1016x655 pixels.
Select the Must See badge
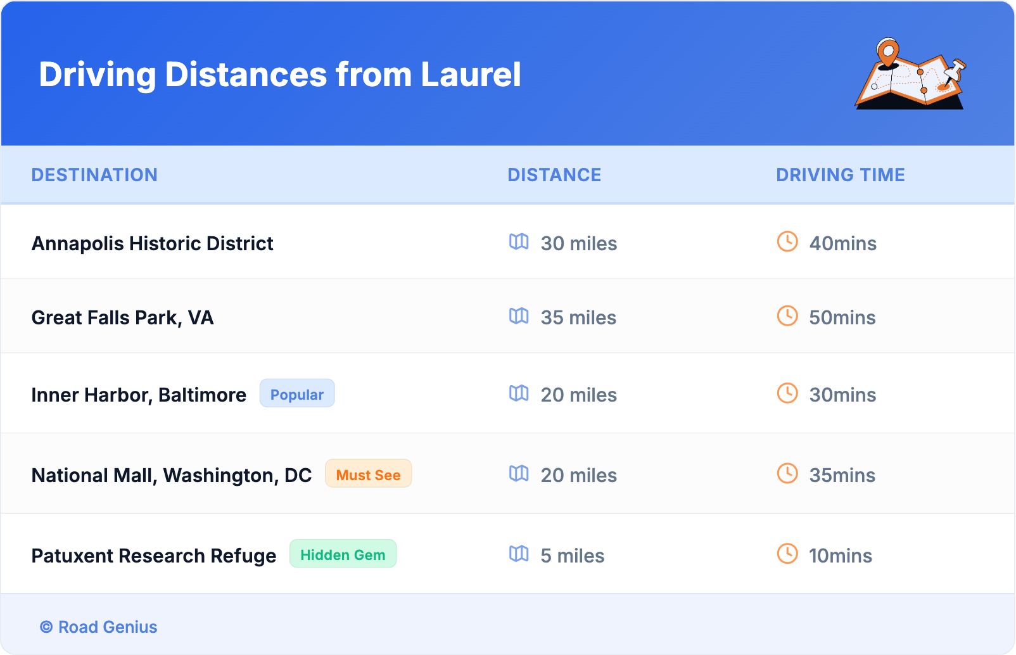(368, 474)
